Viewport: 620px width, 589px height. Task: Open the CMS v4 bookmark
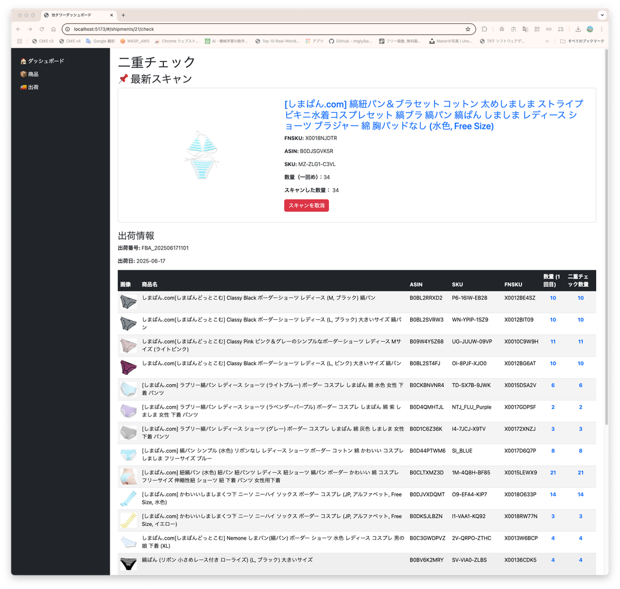point(70,41)
